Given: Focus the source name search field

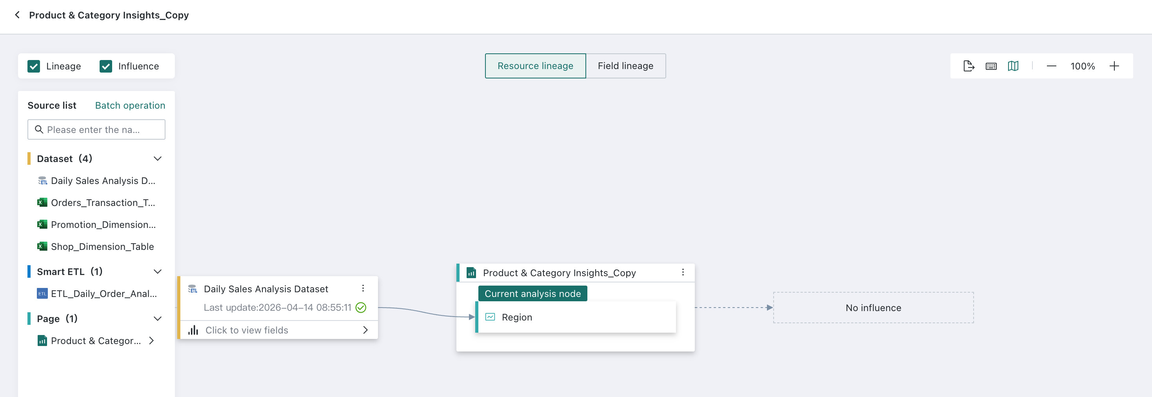Looking at the screenshot, I should tap(96, 129).
